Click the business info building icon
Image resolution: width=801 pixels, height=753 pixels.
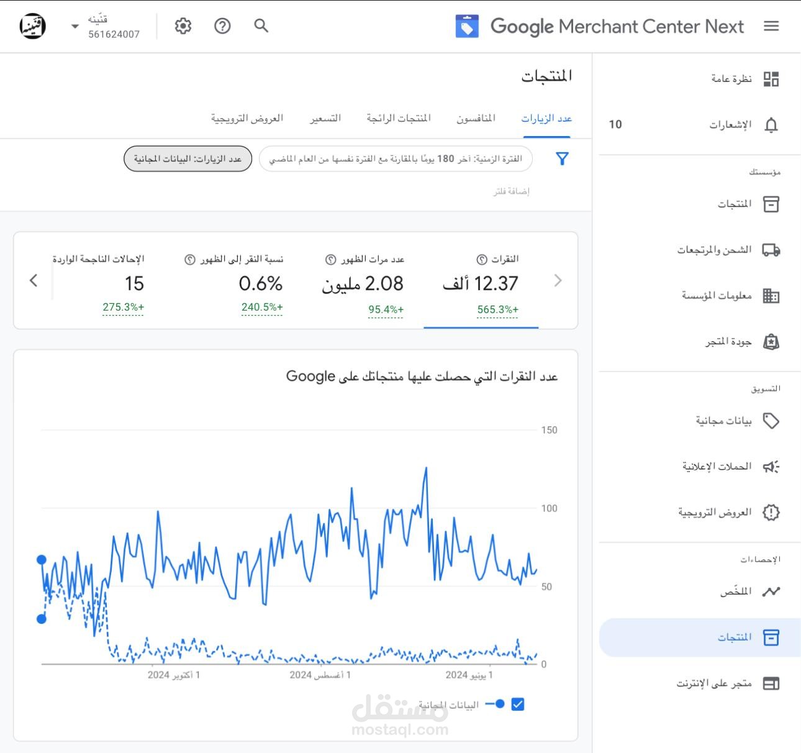(771, 296)
